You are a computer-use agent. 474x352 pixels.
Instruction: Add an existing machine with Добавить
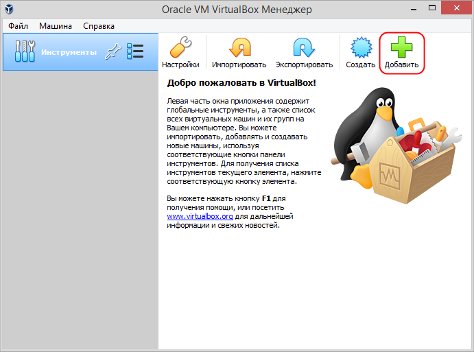coord(401,52)
